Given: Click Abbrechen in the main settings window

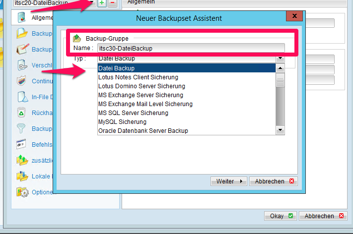Looking at the screenshot, I should coord(323,216).
